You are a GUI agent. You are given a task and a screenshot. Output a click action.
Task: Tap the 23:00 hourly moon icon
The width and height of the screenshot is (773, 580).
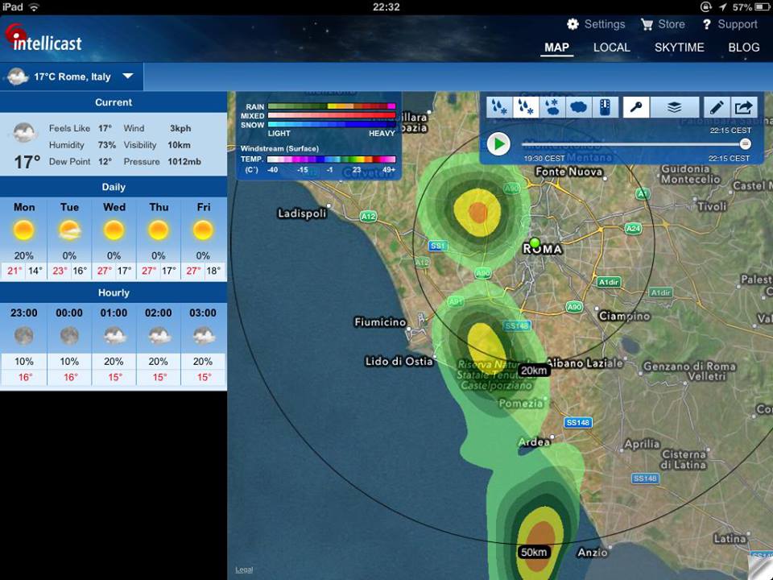click(x=23, y=336)
